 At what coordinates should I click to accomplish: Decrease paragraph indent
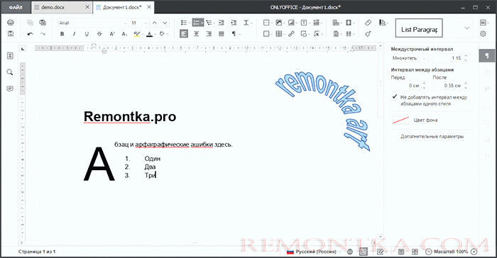[x=222, y=23]
